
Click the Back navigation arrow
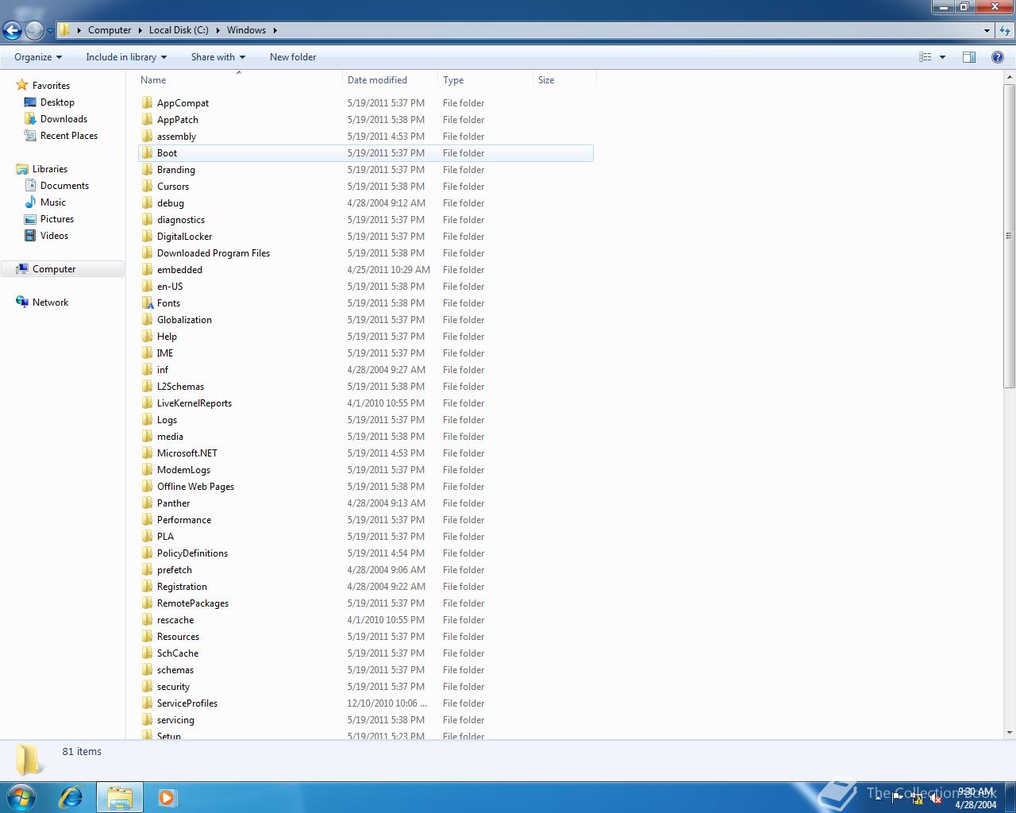(12, 30)
